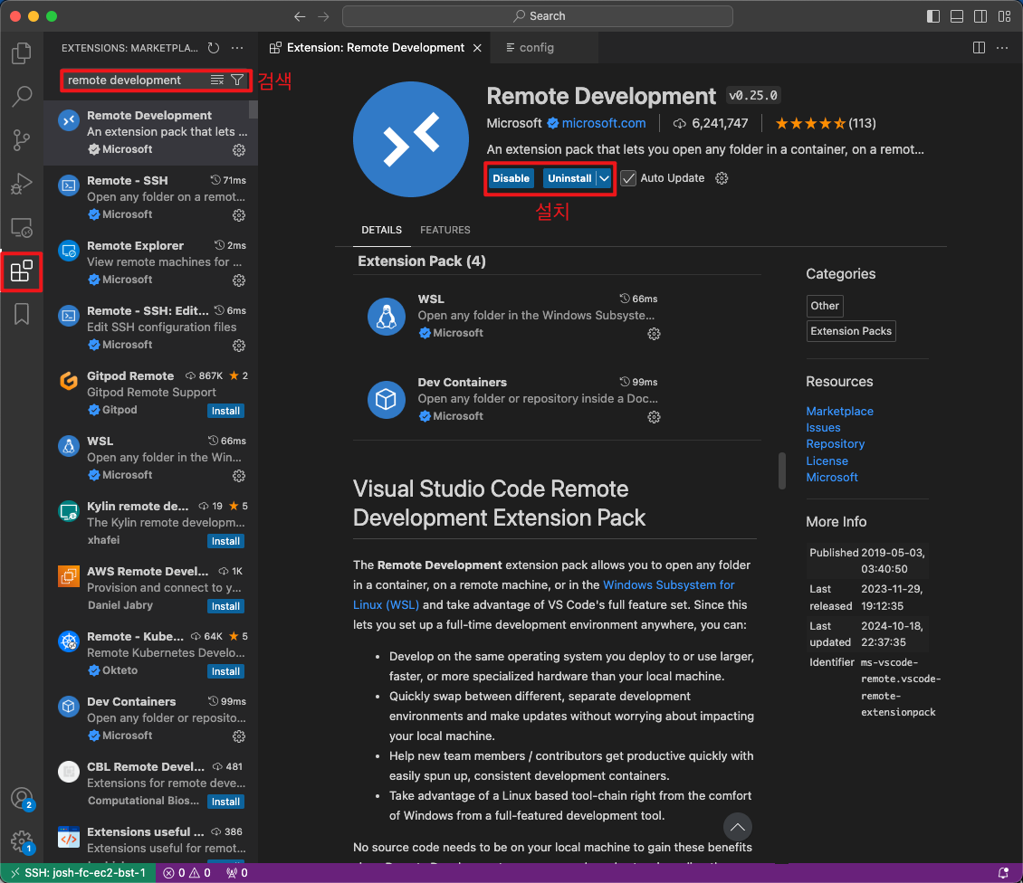
Task: Go back with navigation arrow
Action: tap(300, 16)
